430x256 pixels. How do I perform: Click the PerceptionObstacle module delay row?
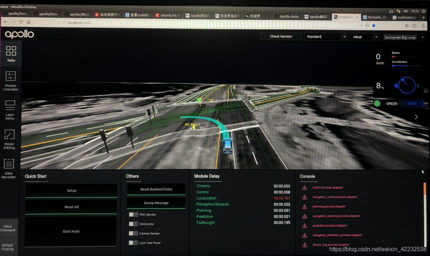coord(243,204)
